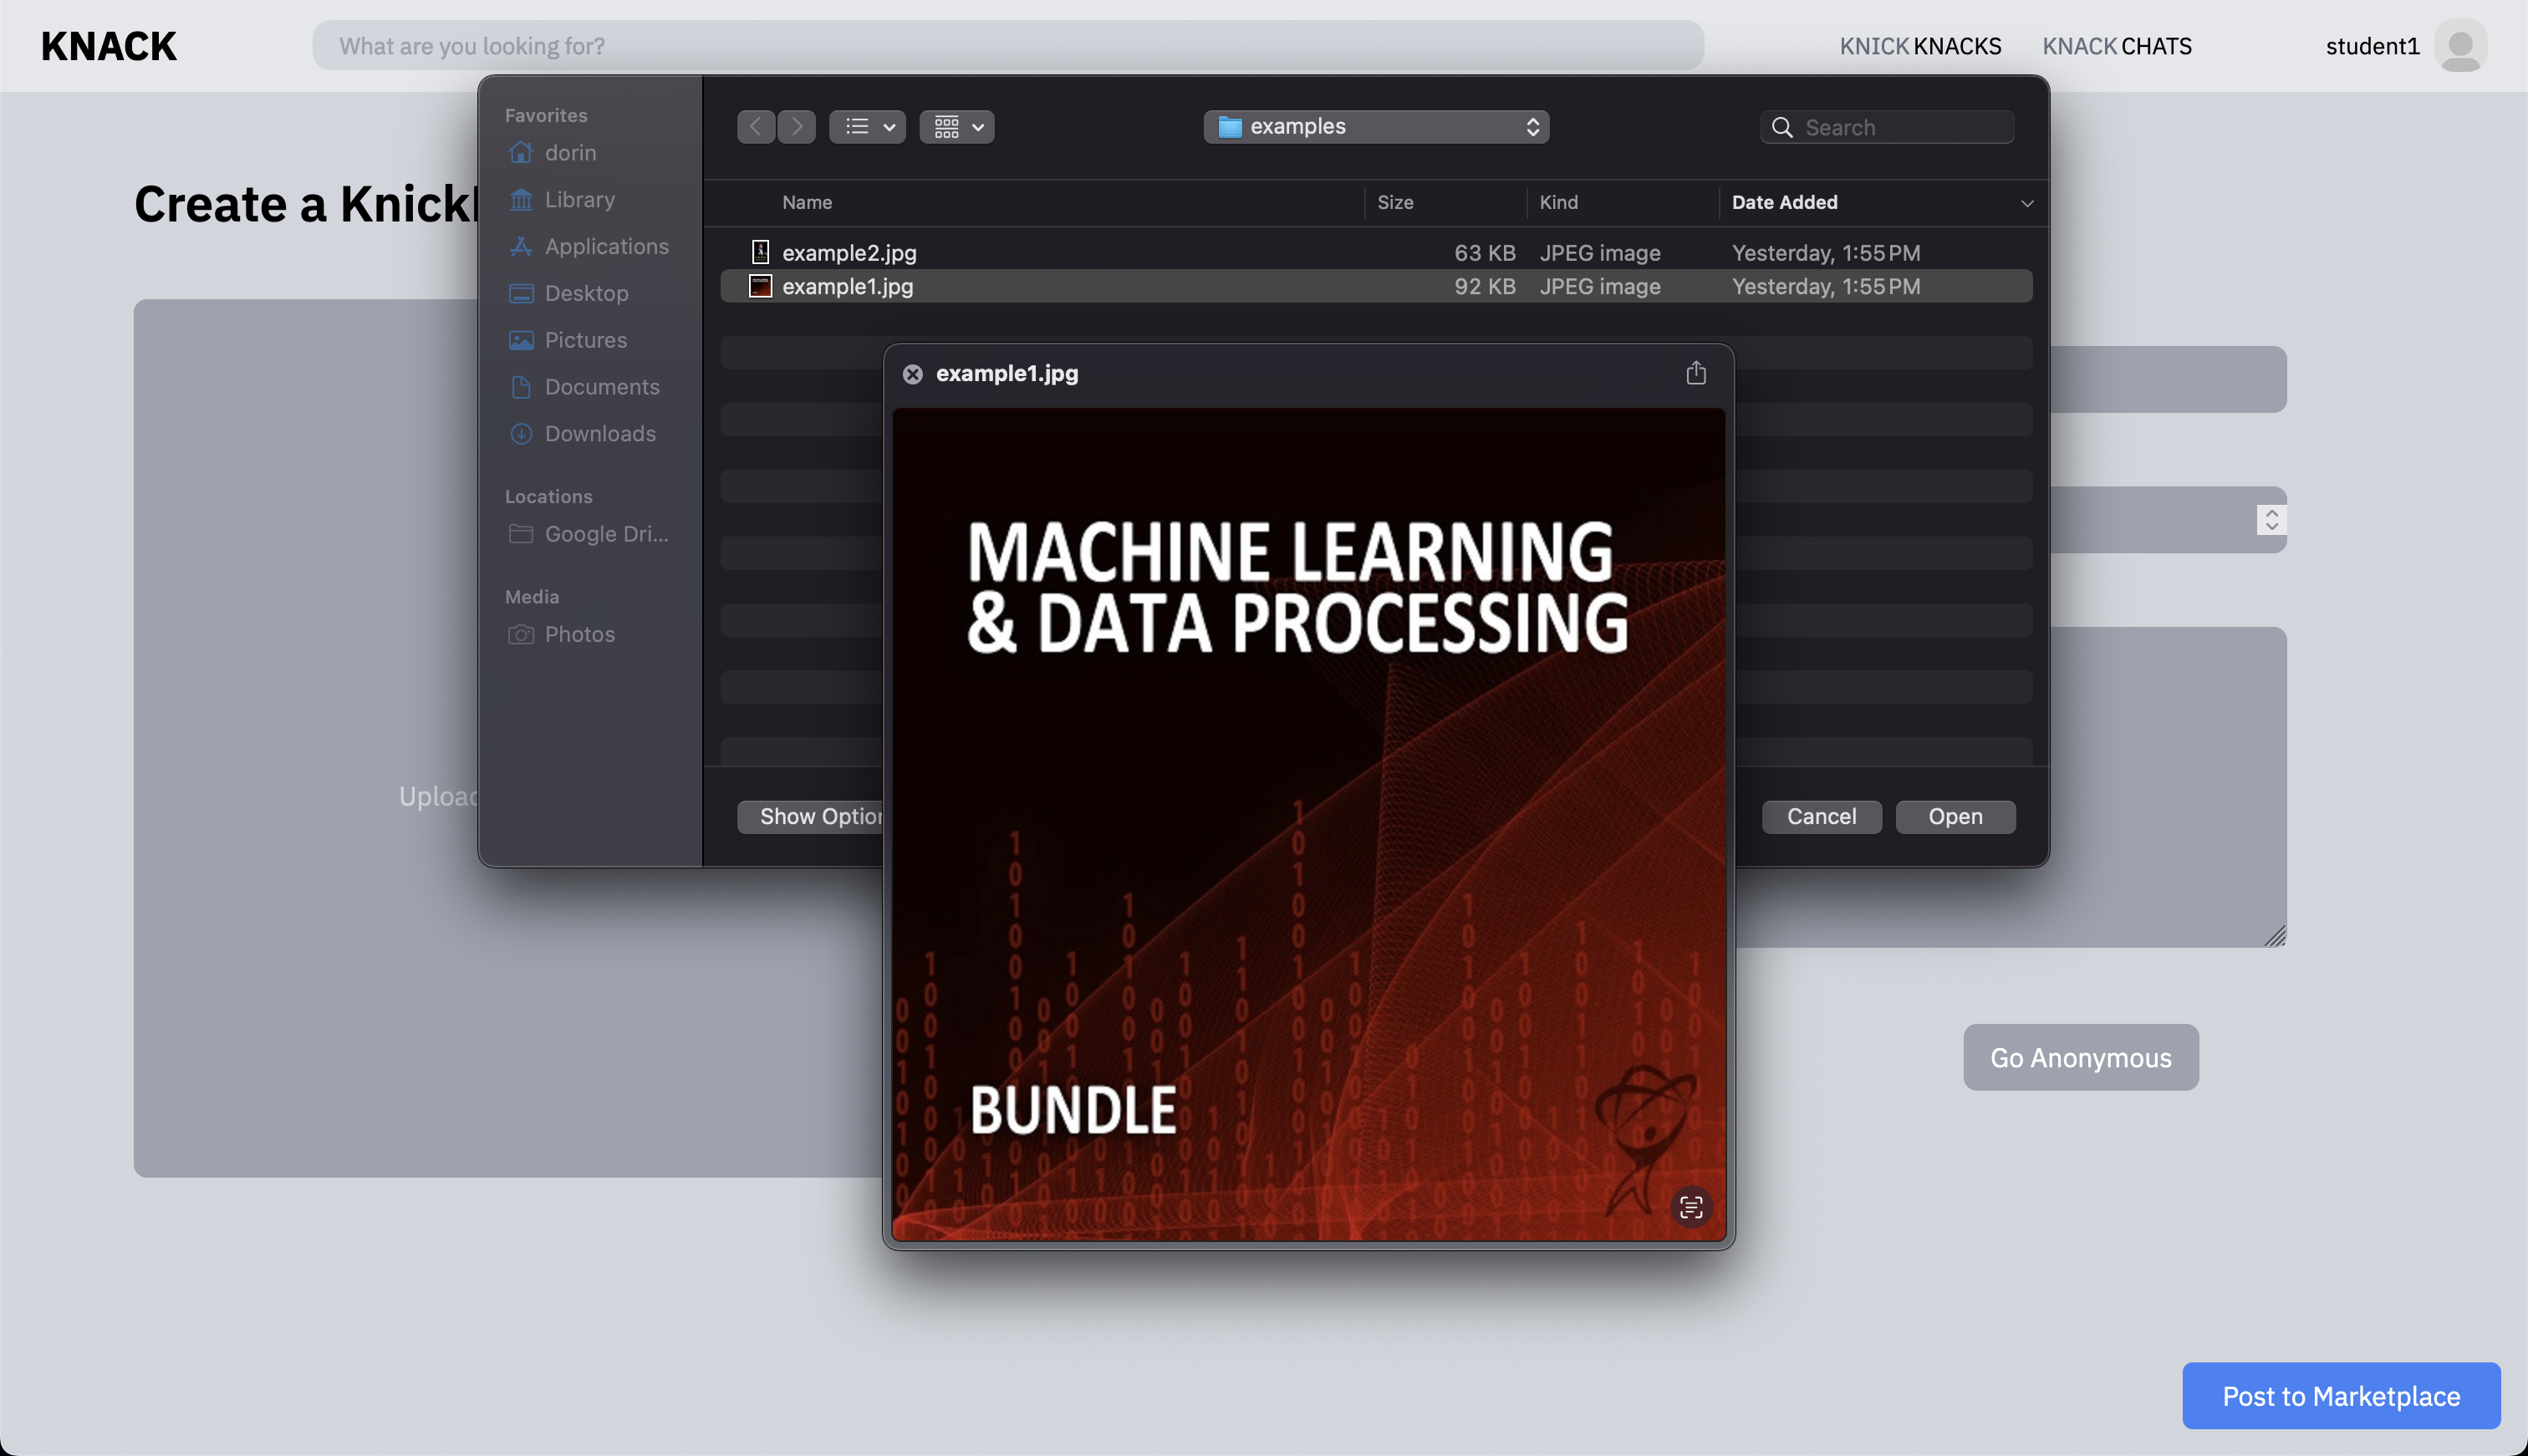
Task: Go back with the left arrow navigation button
Action: point(756,127)
